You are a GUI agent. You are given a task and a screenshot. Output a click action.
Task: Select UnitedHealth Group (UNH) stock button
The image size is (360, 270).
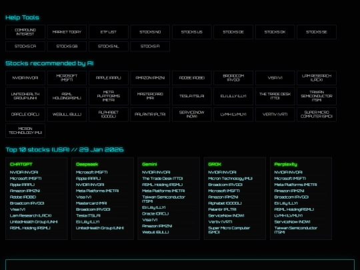[25, 96]
